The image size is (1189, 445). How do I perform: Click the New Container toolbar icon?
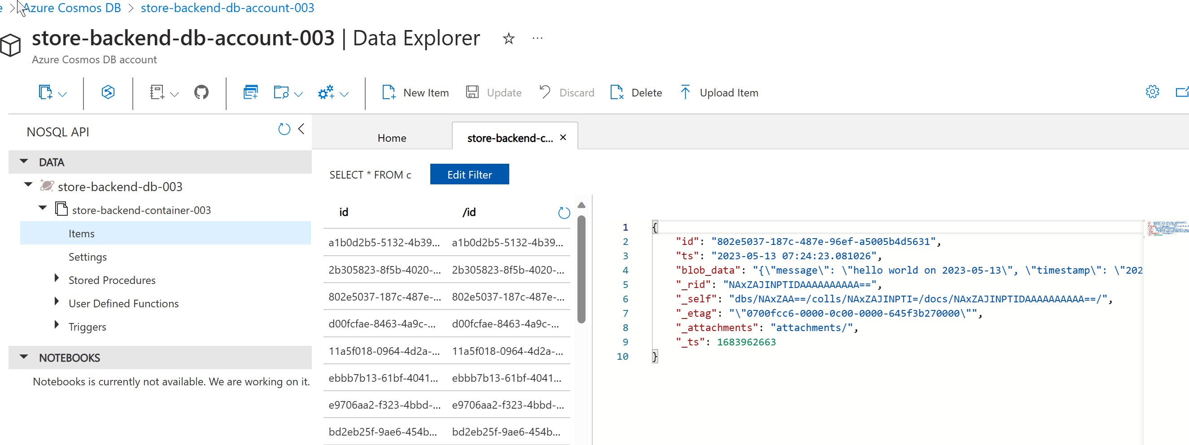pyautogui.click(x=45, y=92)
